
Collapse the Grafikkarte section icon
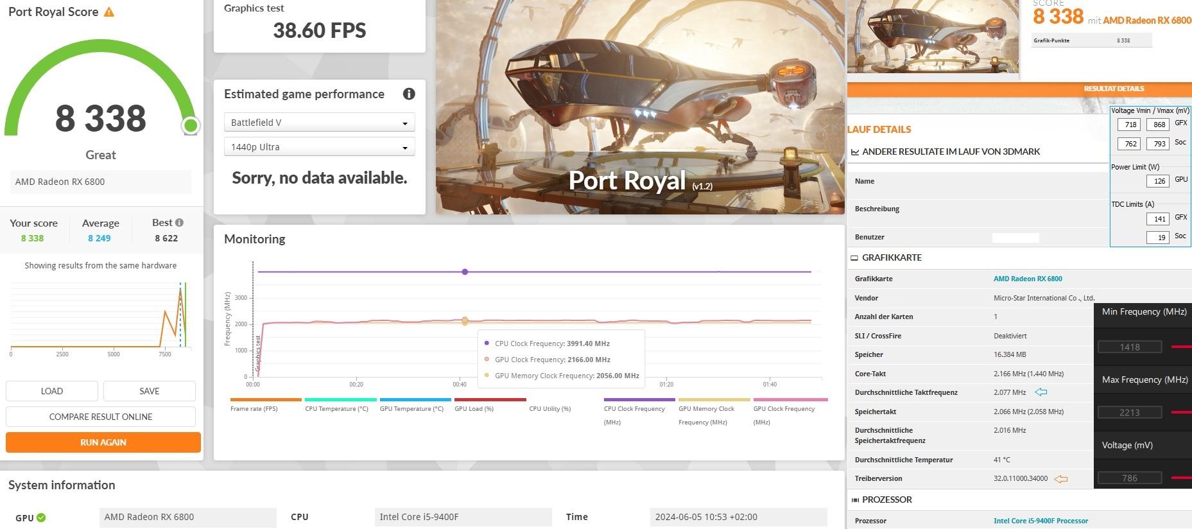click(854, 258)
